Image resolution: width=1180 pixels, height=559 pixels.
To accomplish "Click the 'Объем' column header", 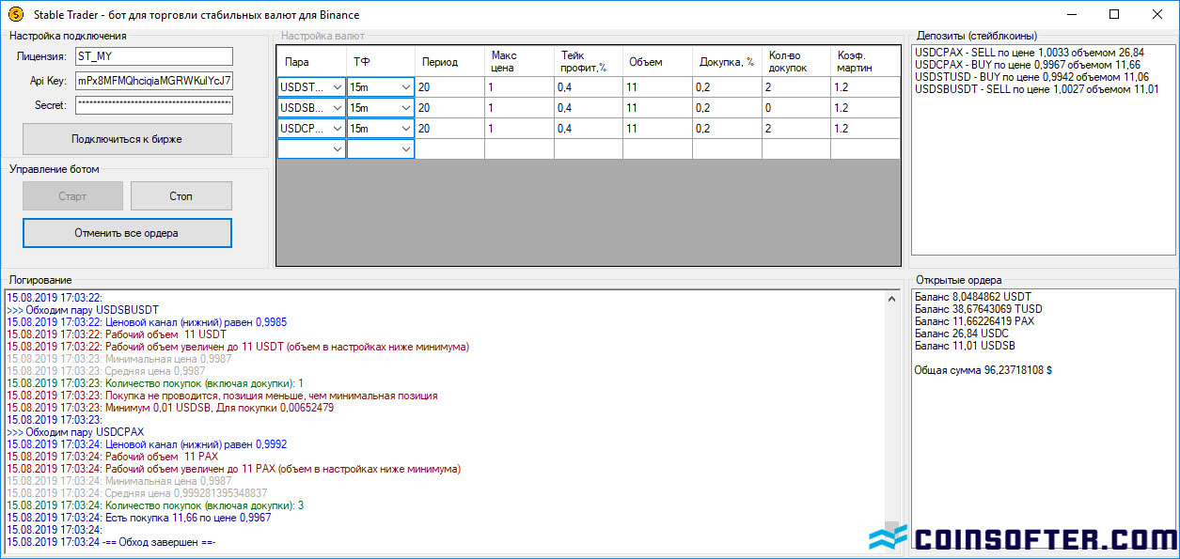I will click(657, 61).
